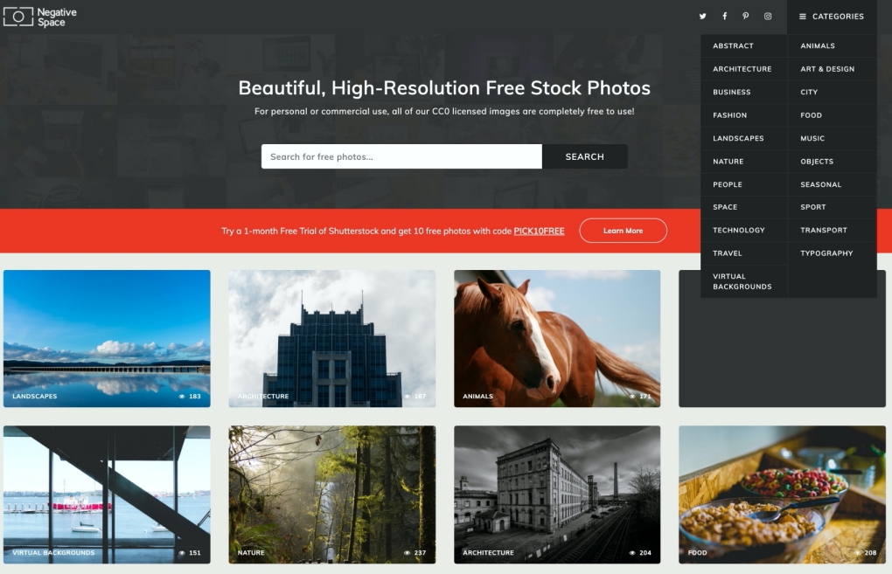Open the Pinterest social icon
Screen dimensions: 892x574
tap(746, 17)
